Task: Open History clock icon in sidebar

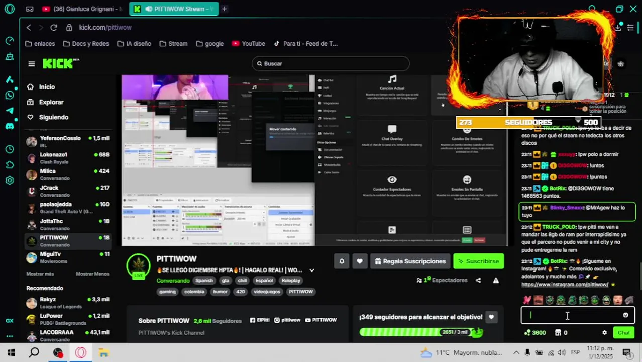Action: click(10, 149)
